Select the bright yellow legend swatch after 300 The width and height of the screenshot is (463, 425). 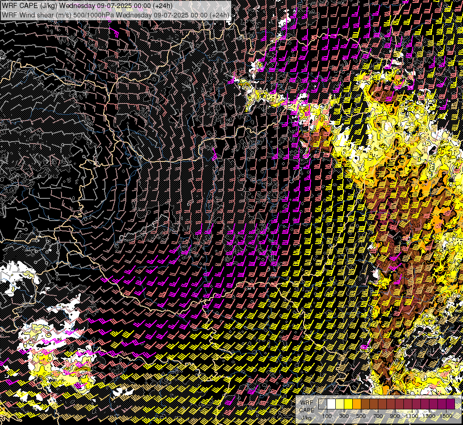(x=349, y=404)
